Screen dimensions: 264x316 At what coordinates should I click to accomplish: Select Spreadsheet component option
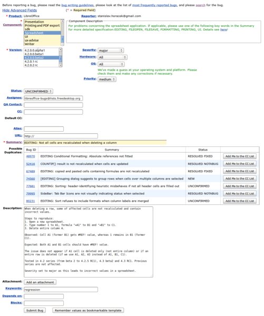point(42,33)
